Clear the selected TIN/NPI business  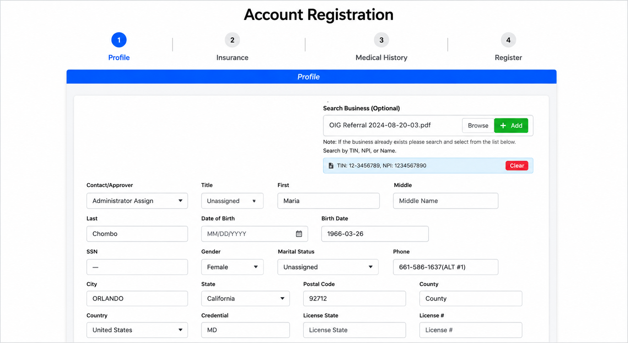(x=517, y=166)
